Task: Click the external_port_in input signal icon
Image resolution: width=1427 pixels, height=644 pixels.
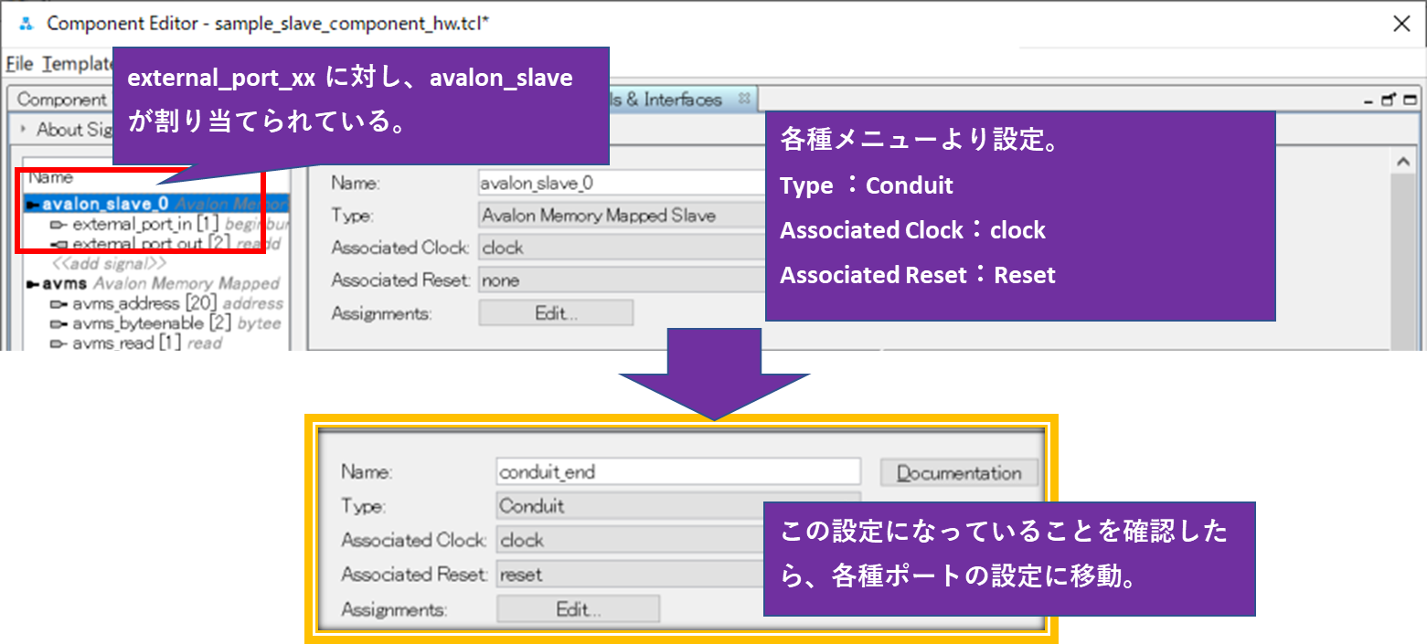Action: [x=58, y=226]
